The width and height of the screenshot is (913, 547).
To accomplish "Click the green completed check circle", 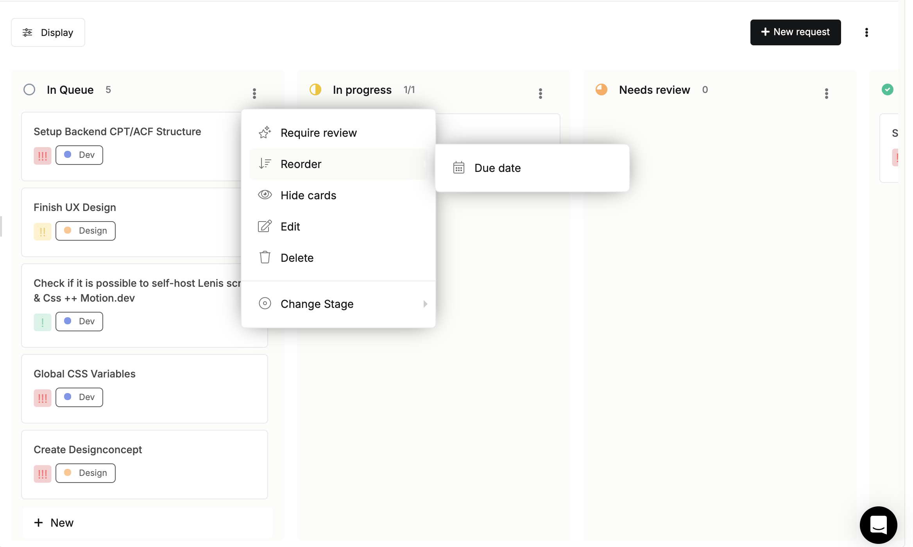I will (x=887, y=89).
